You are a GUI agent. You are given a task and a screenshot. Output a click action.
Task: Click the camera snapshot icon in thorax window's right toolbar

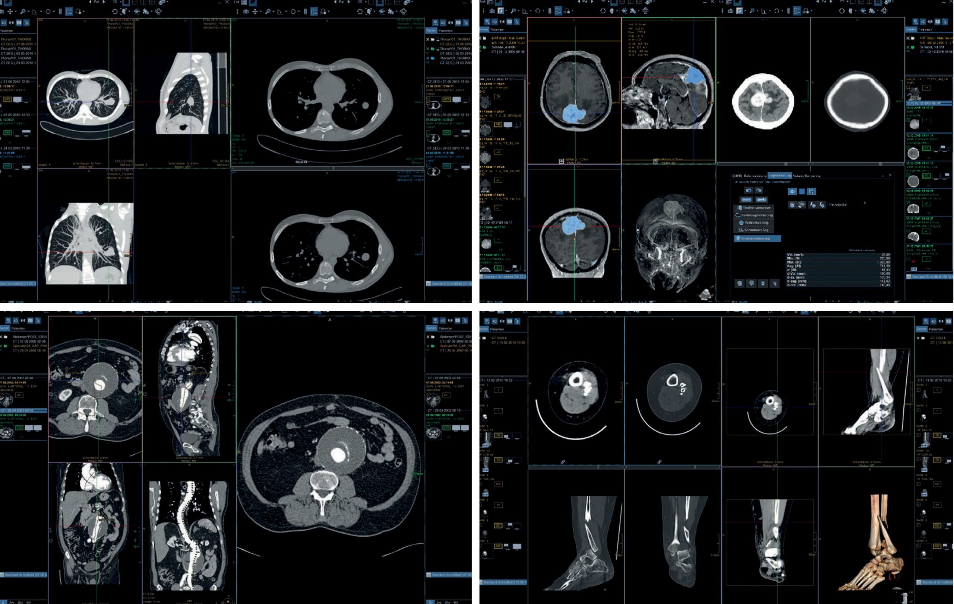pos(246,12)
